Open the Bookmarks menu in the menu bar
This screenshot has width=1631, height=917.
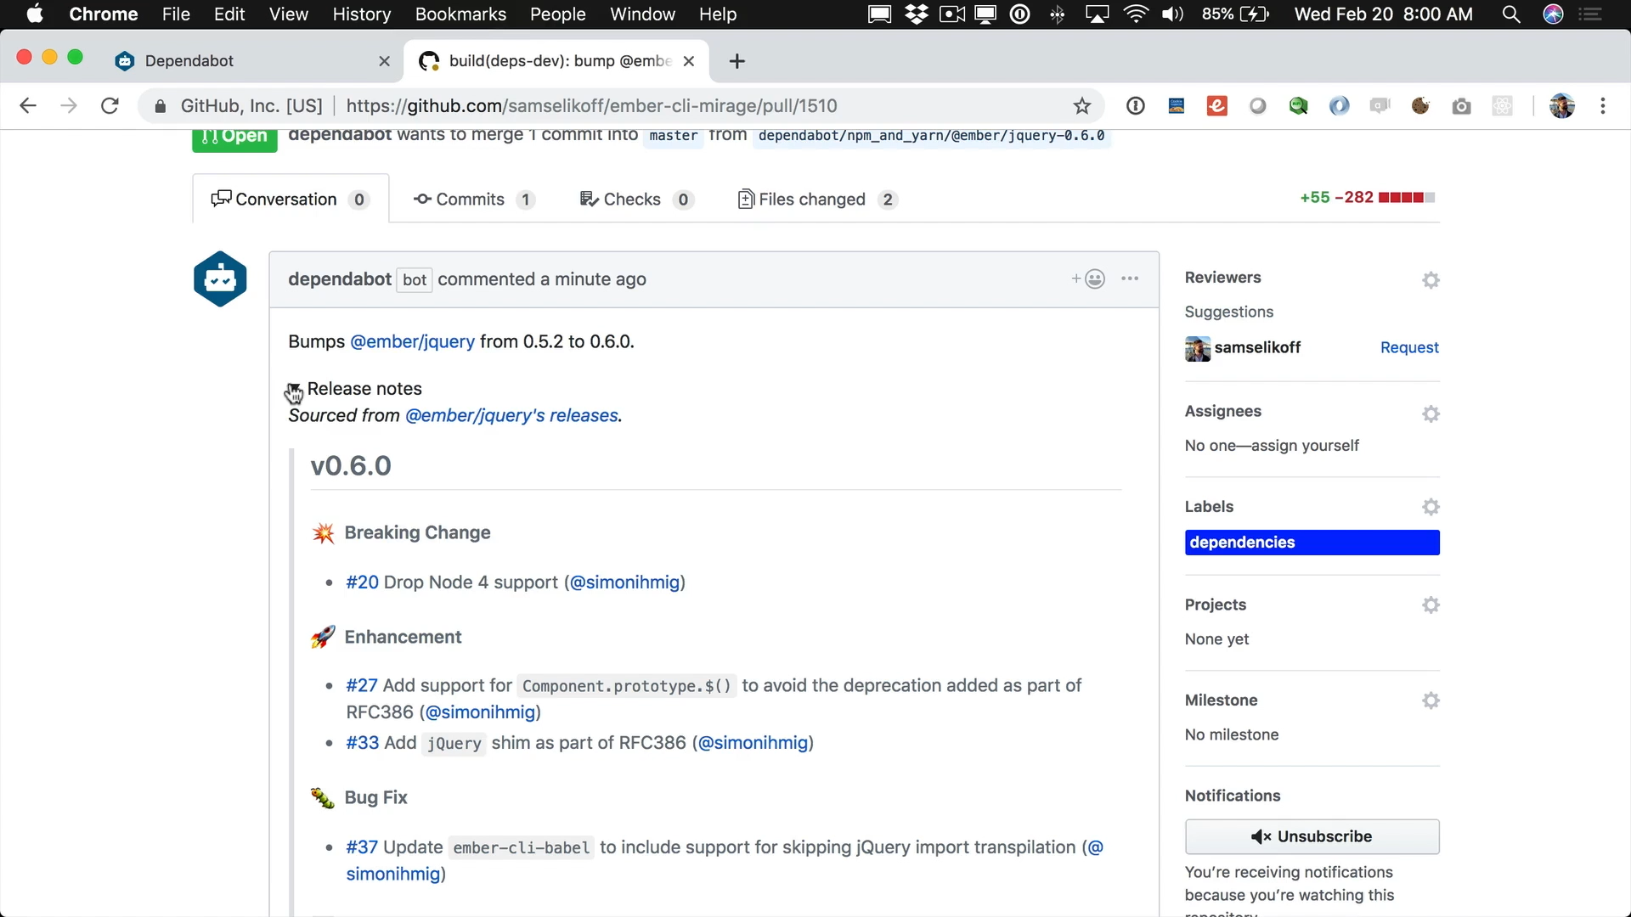(x=460, y=14)
